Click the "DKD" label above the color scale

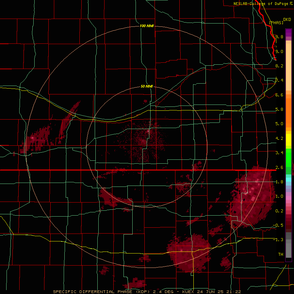(287, 19)
